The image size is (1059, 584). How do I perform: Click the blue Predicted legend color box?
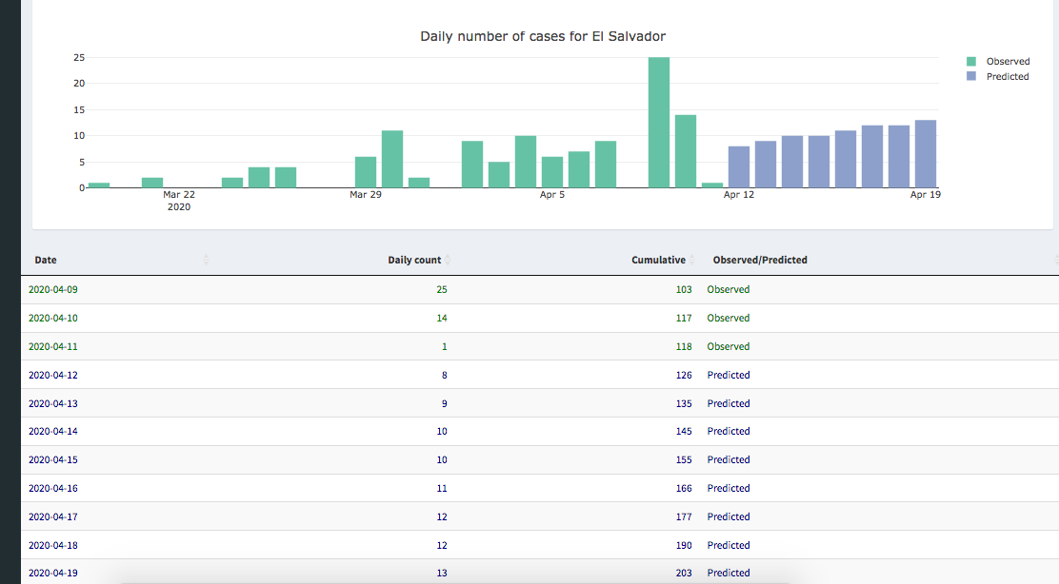point(971,77)
